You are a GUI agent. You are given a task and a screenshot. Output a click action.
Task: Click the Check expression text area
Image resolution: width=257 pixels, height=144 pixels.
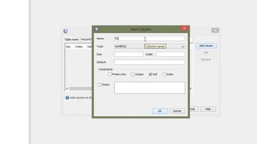[150, 88]
